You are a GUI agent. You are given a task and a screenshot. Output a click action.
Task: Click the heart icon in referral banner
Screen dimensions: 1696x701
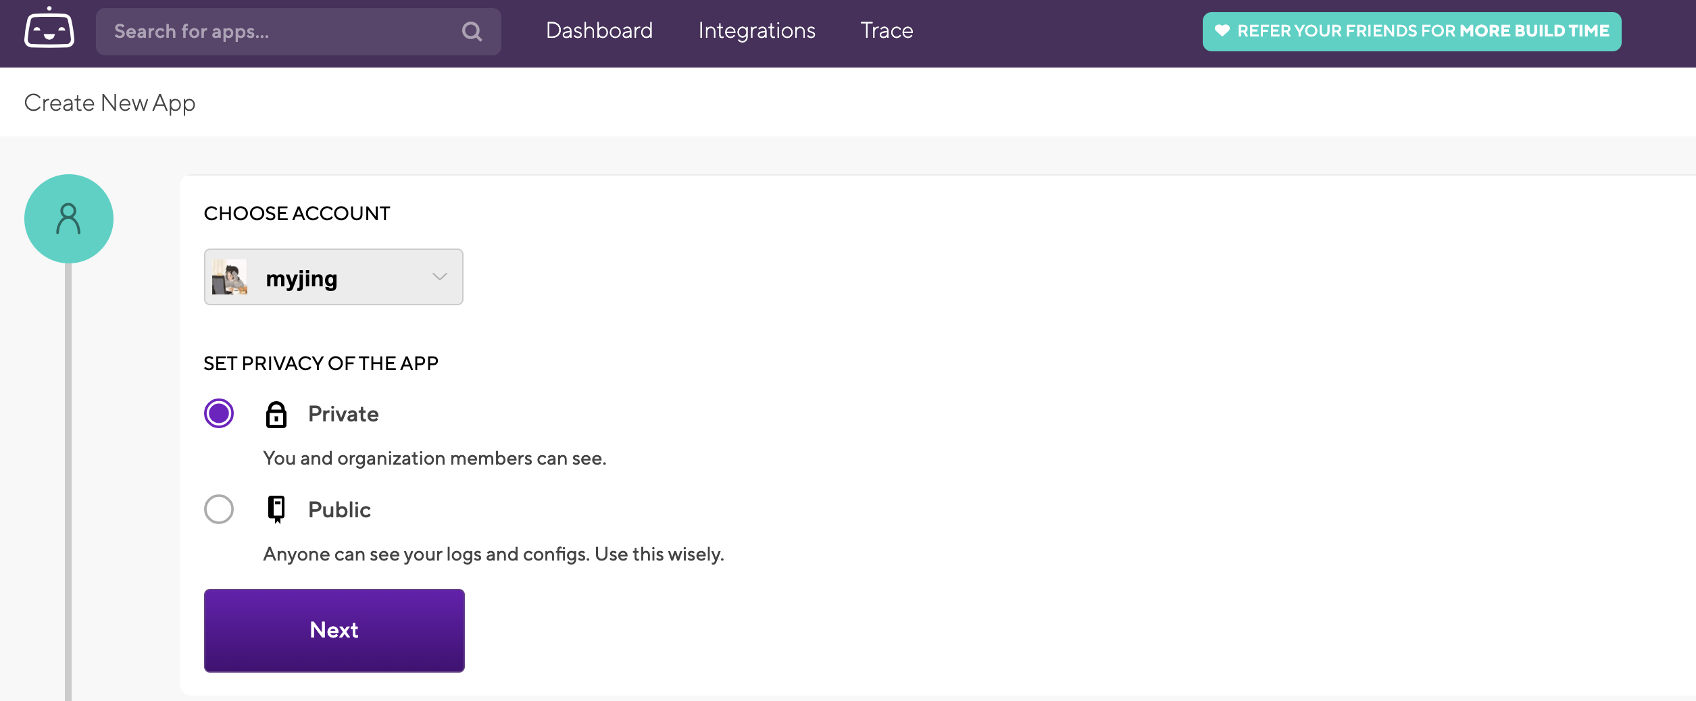click(x=1222, y=31)
